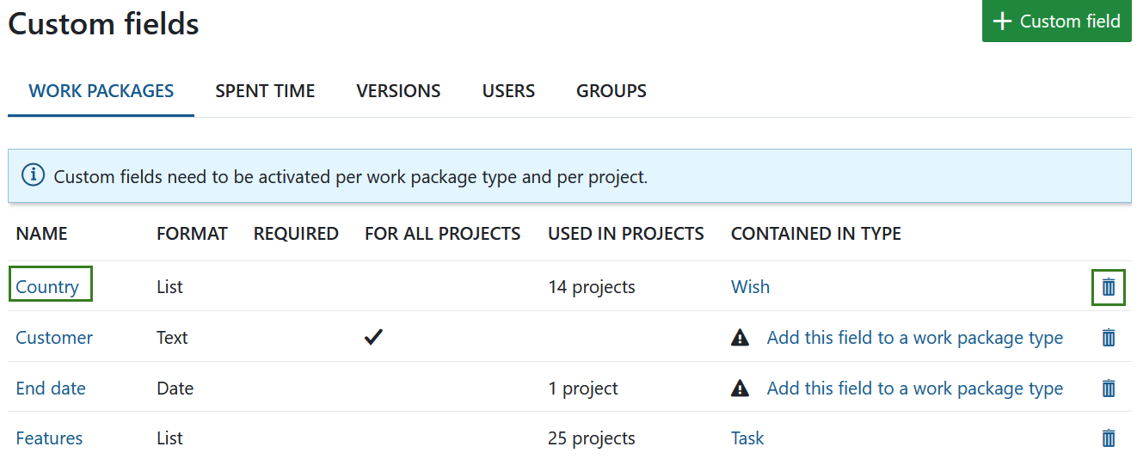Select the Groups tab
The height and width of the screenshot is (459, 1143).
611,91
